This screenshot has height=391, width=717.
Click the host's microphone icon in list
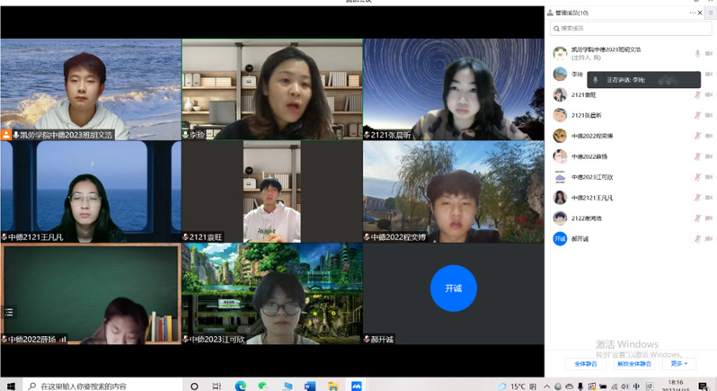[697, 54]
